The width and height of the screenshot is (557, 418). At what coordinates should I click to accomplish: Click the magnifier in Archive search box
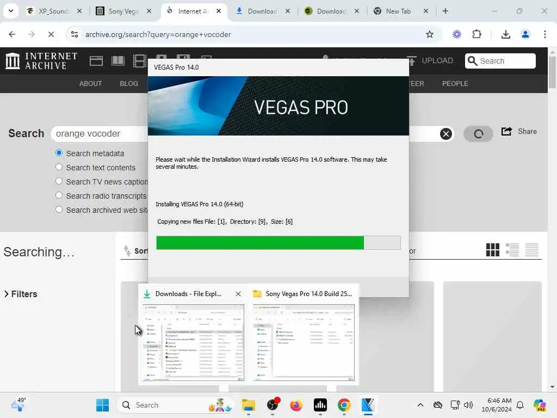[x=472, y=61]
